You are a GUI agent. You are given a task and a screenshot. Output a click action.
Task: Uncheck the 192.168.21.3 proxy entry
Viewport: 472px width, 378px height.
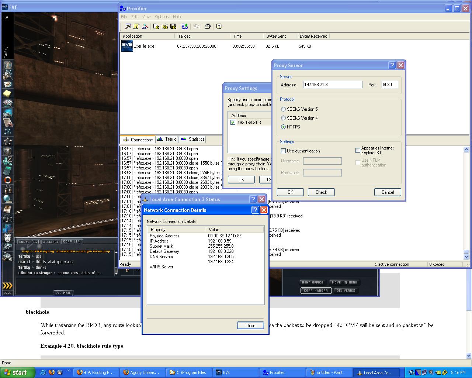click(233, 123)
